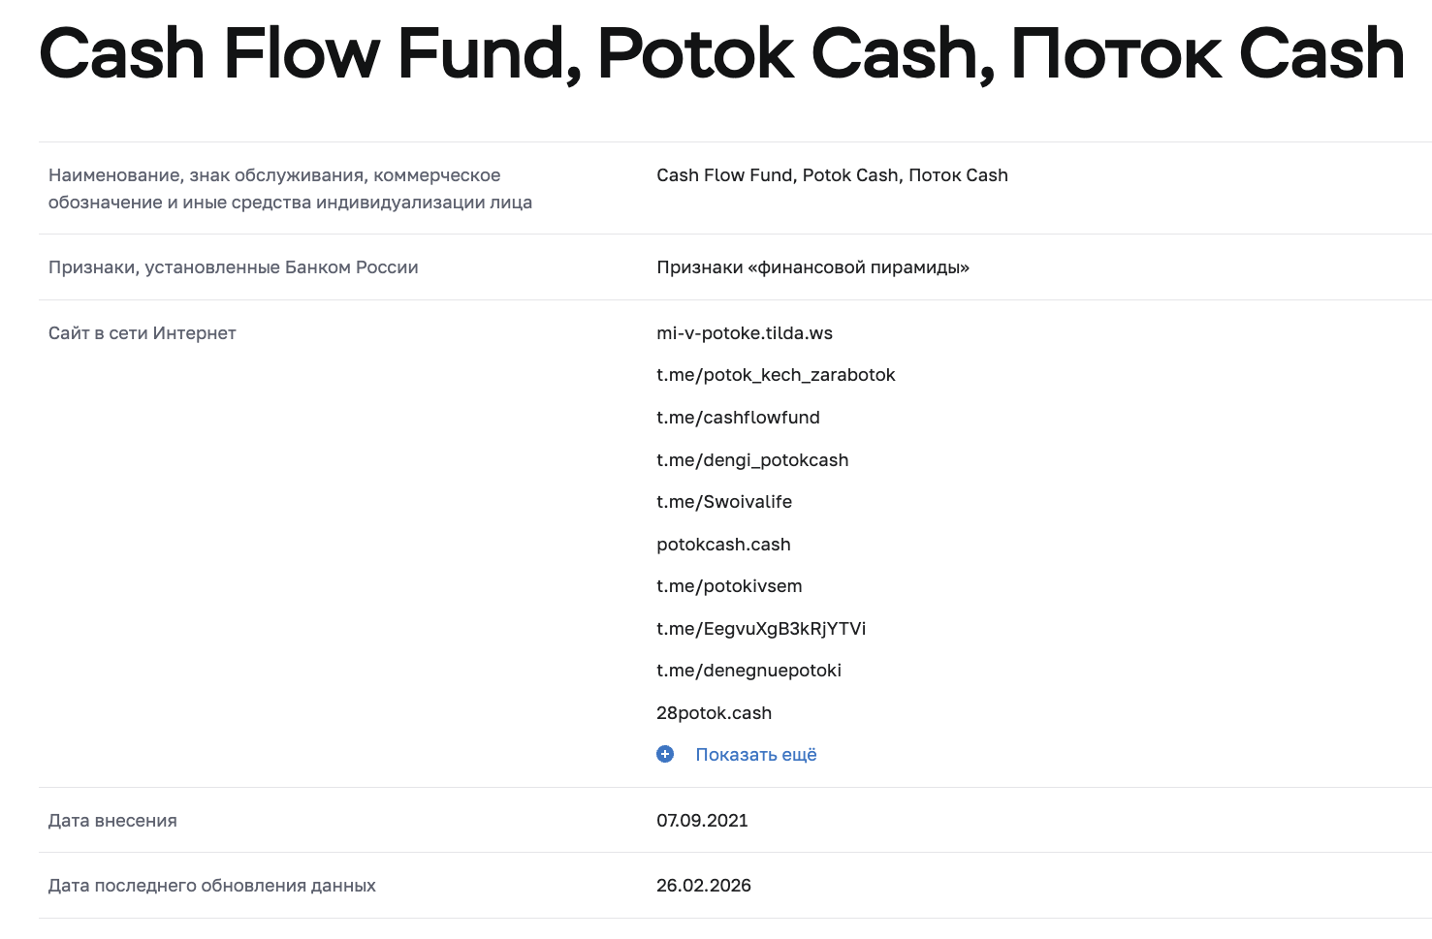Viewport: 1432px width, 939px height.
Task: Open the 28potok.cash website link
Action: [x=714, y=712]
